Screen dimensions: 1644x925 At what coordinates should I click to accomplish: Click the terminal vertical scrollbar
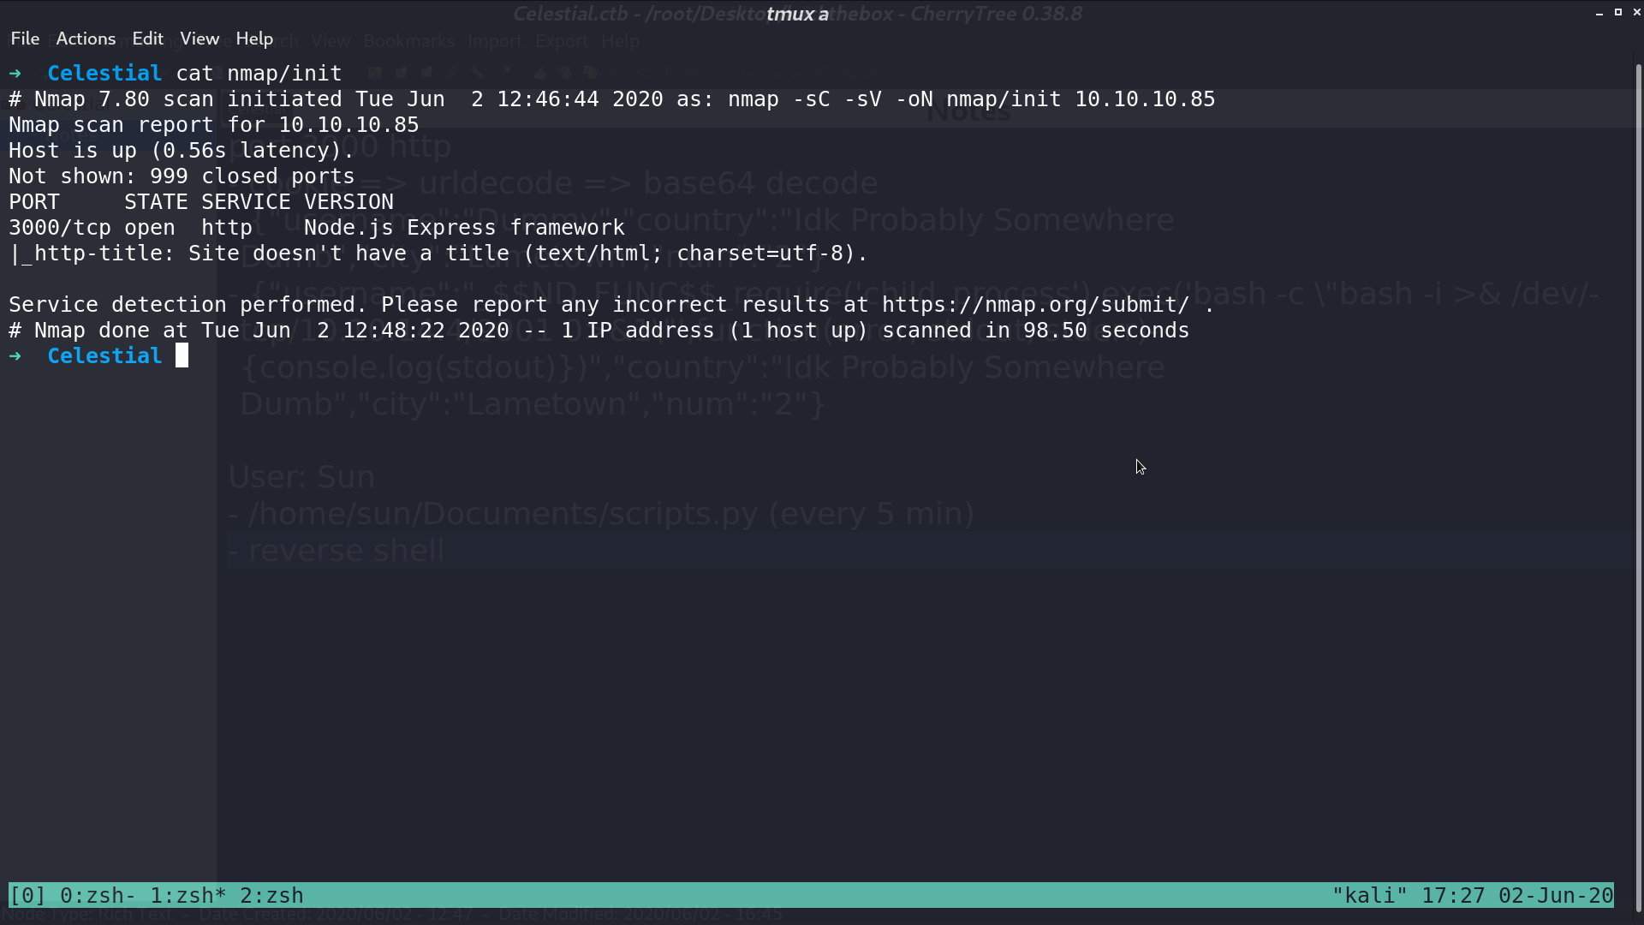[1639, 488]
